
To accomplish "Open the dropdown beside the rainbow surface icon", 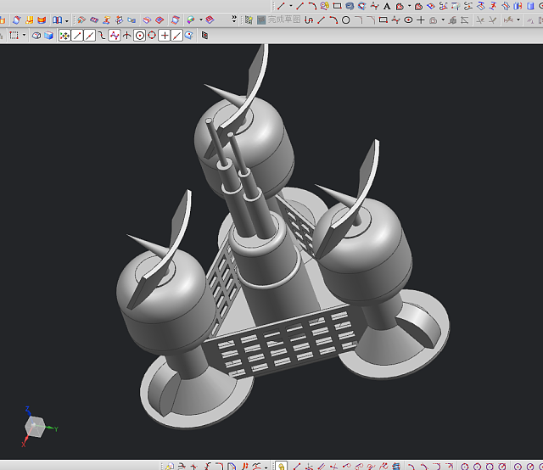I will click(x=201, y=20).
